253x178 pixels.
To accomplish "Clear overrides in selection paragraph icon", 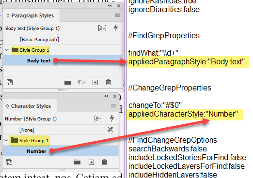I will [81, 83].
